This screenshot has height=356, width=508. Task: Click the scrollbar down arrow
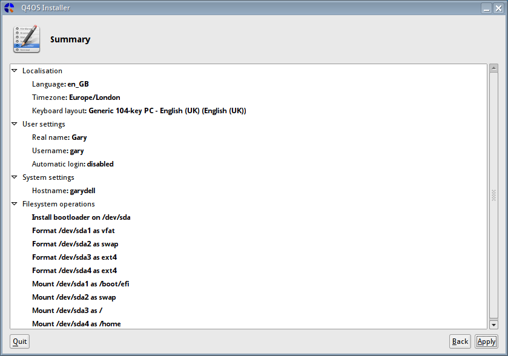point(493,325)
